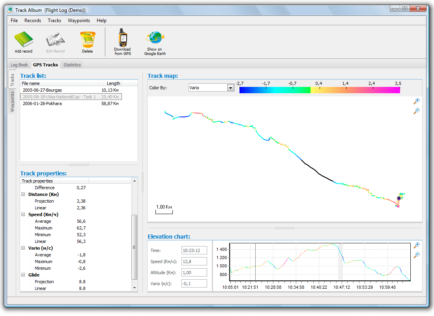Select track 2005-08-18-Utsa-NationalCup - Task 1
The image size is (434, 316).
(71, 97)
